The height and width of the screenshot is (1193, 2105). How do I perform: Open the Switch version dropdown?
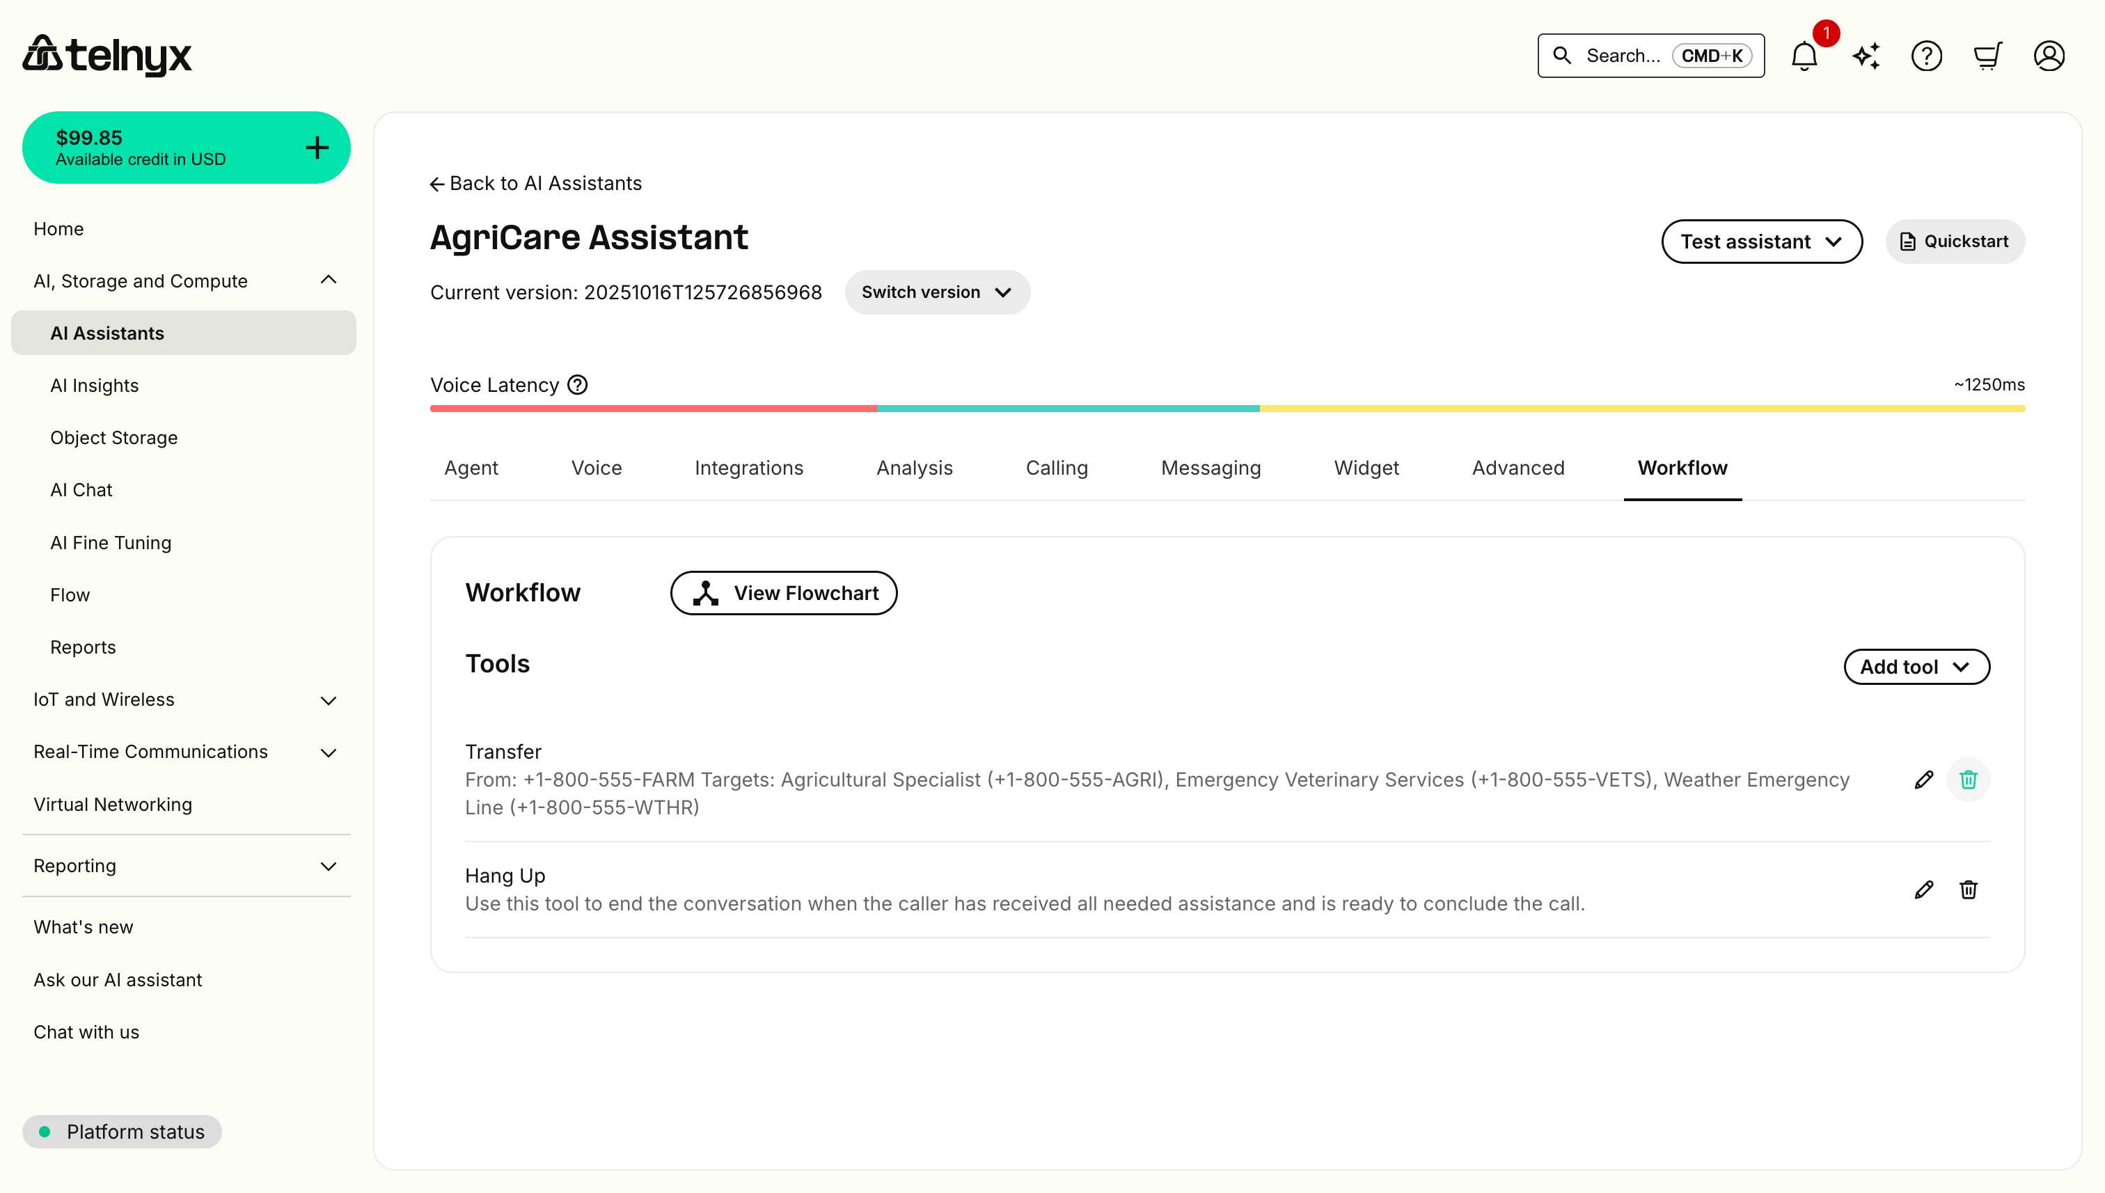(x=936, y=292)
